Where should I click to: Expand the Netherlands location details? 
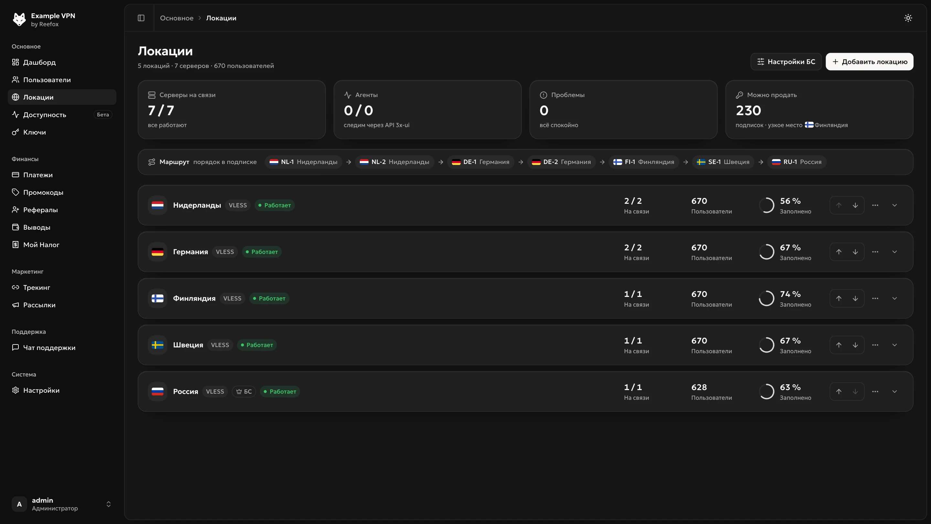[x=894, y=205]
